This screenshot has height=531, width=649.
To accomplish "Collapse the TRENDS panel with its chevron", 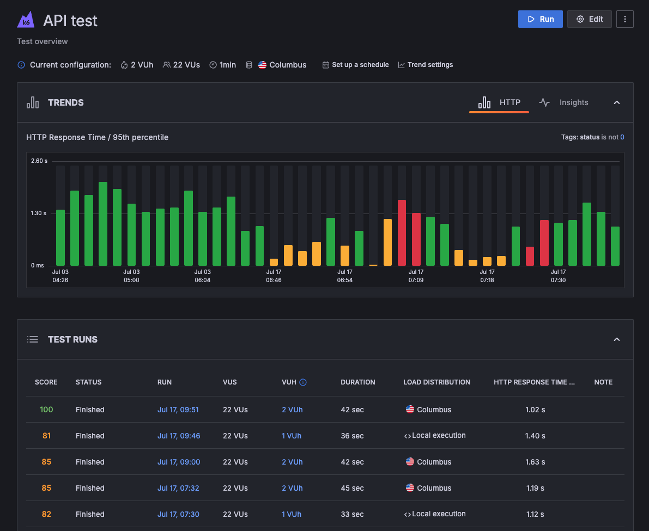I will tap(616, 102).
